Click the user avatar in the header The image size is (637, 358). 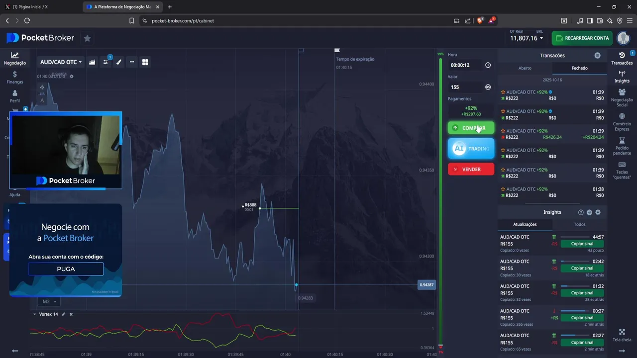tap(623, 38)
